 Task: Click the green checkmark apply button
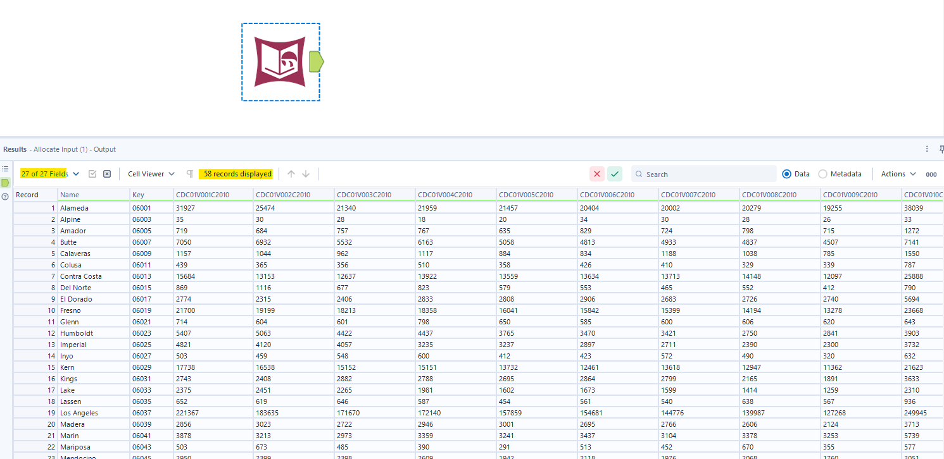tap(615, 174)
